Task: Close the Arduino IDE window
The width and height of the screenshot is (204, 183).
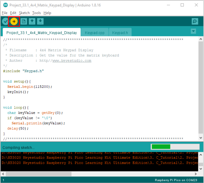Action: 196,5
